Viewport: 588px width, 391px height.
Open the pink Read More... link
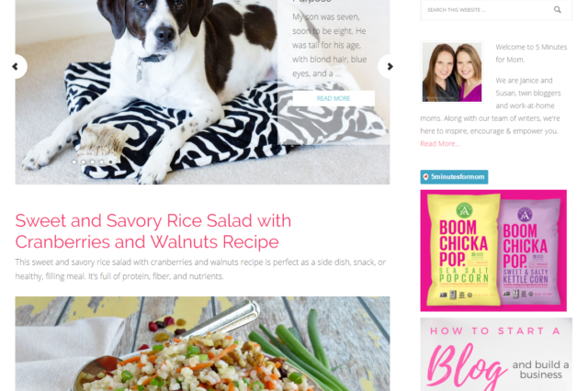(x=440, y=144)
